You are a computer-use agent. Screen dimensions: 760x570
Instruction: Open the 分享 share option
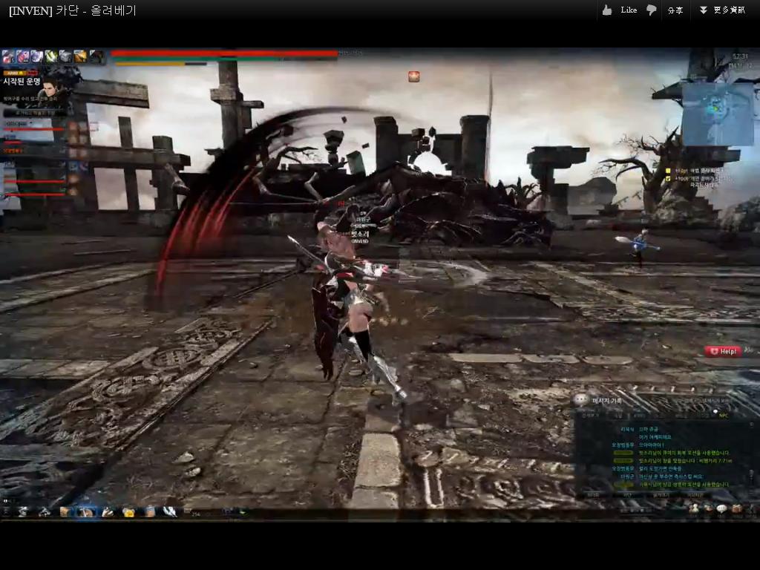coord(675,10)
